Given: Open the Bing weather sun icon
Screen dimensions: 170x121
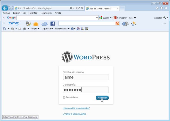Looking at the screenshot, I should tap(36, 24).
